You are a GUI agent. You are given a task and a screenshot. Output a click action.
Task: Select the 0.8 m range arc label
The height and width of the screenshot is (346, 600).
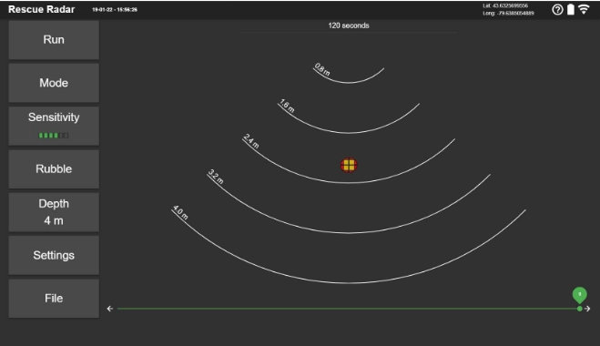coord(322,69)
